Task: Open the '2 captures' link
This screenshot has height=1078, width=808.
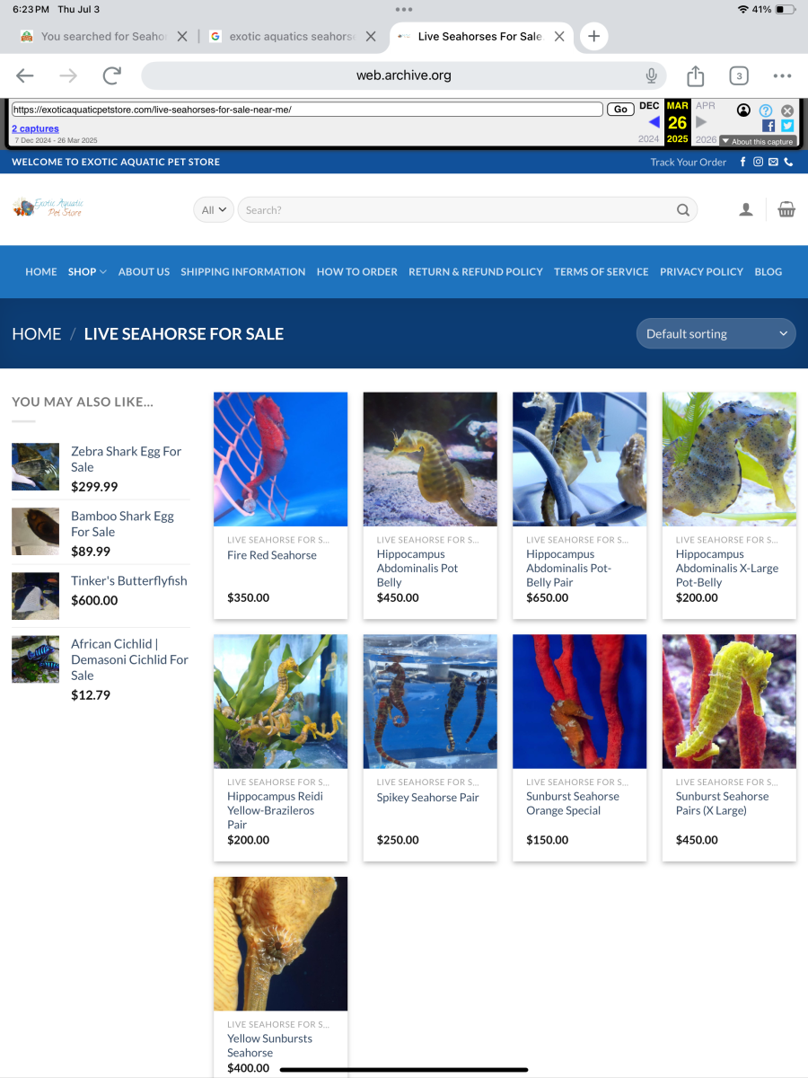Action: pyautogui.click(x=35, y=129)
